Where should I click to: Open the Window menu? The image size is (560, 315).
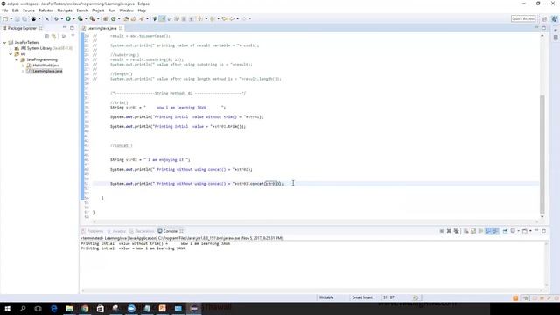point(126,10)
